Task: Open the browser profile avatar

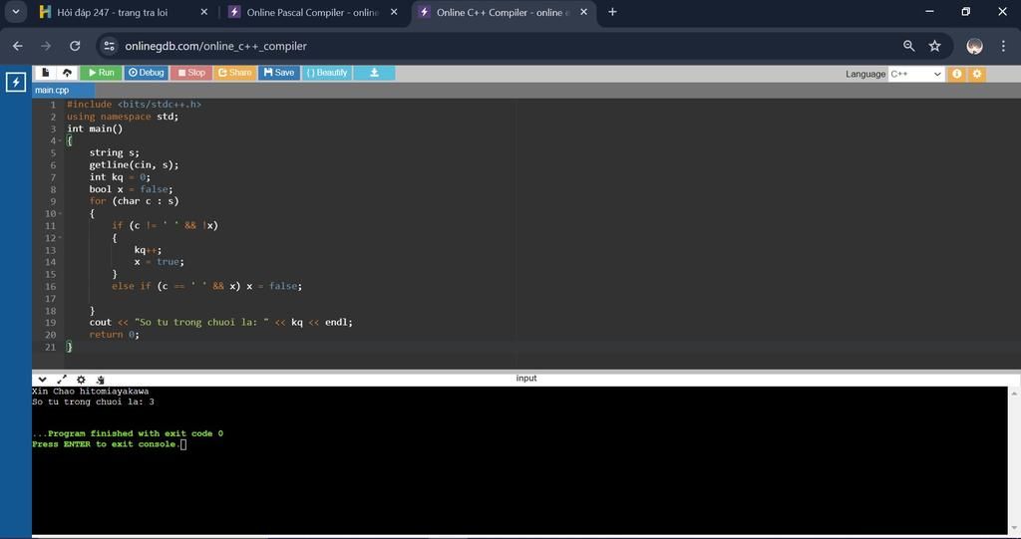Action: coord(975,46)
